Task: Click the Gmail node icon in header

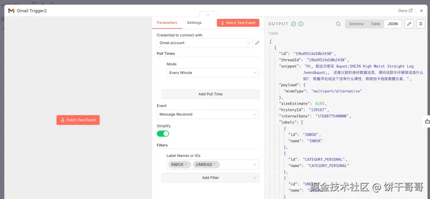Action: pyautogui.click(x=11, y=11)
